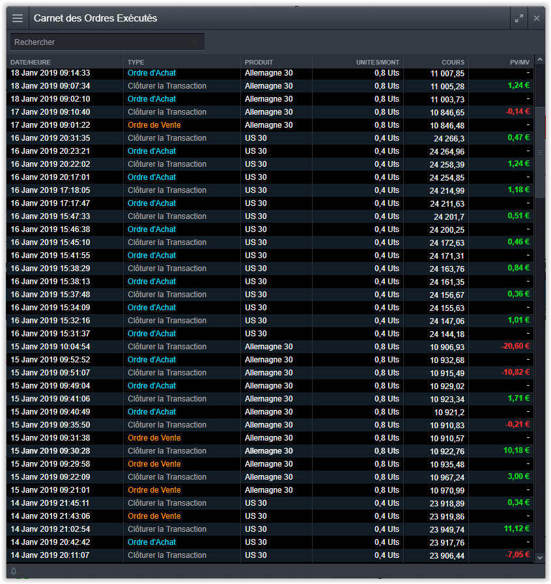Click profit value 1,01 €

pos(518,320)
